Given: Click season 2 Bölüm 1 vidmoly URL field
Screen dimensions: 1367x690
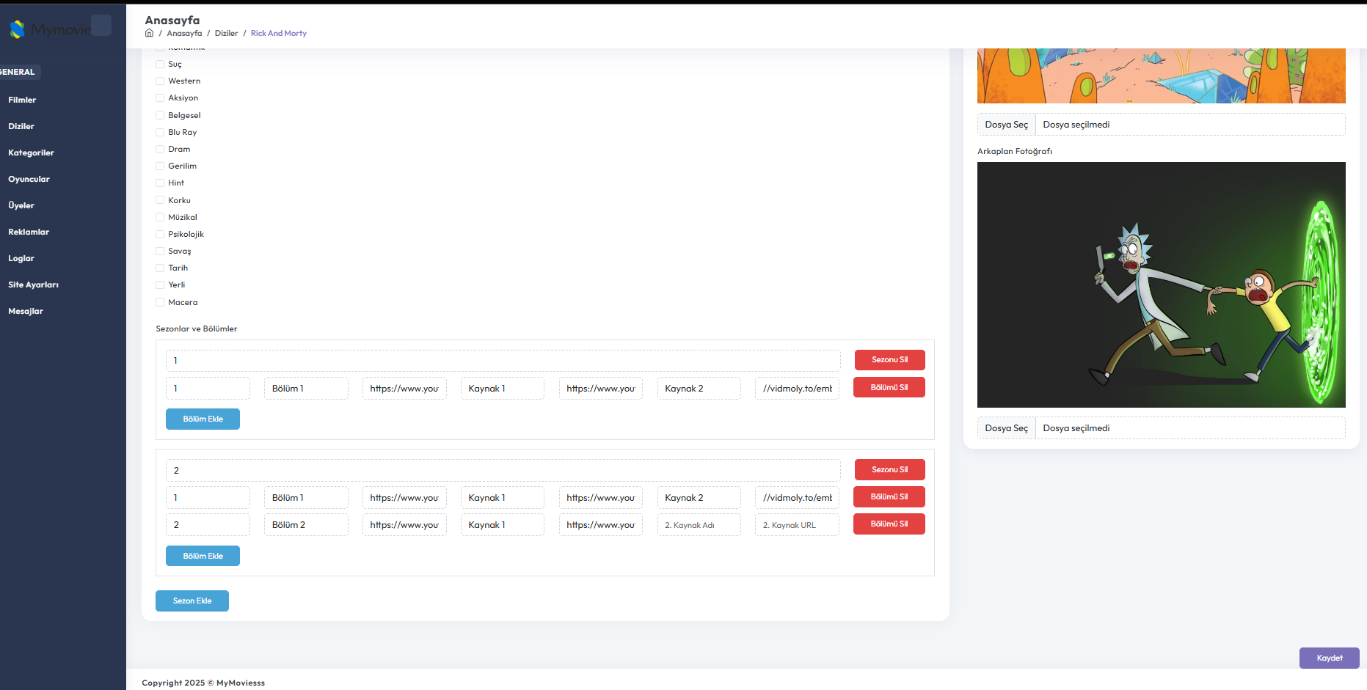Looking at the screenshot, I should 797,498.
